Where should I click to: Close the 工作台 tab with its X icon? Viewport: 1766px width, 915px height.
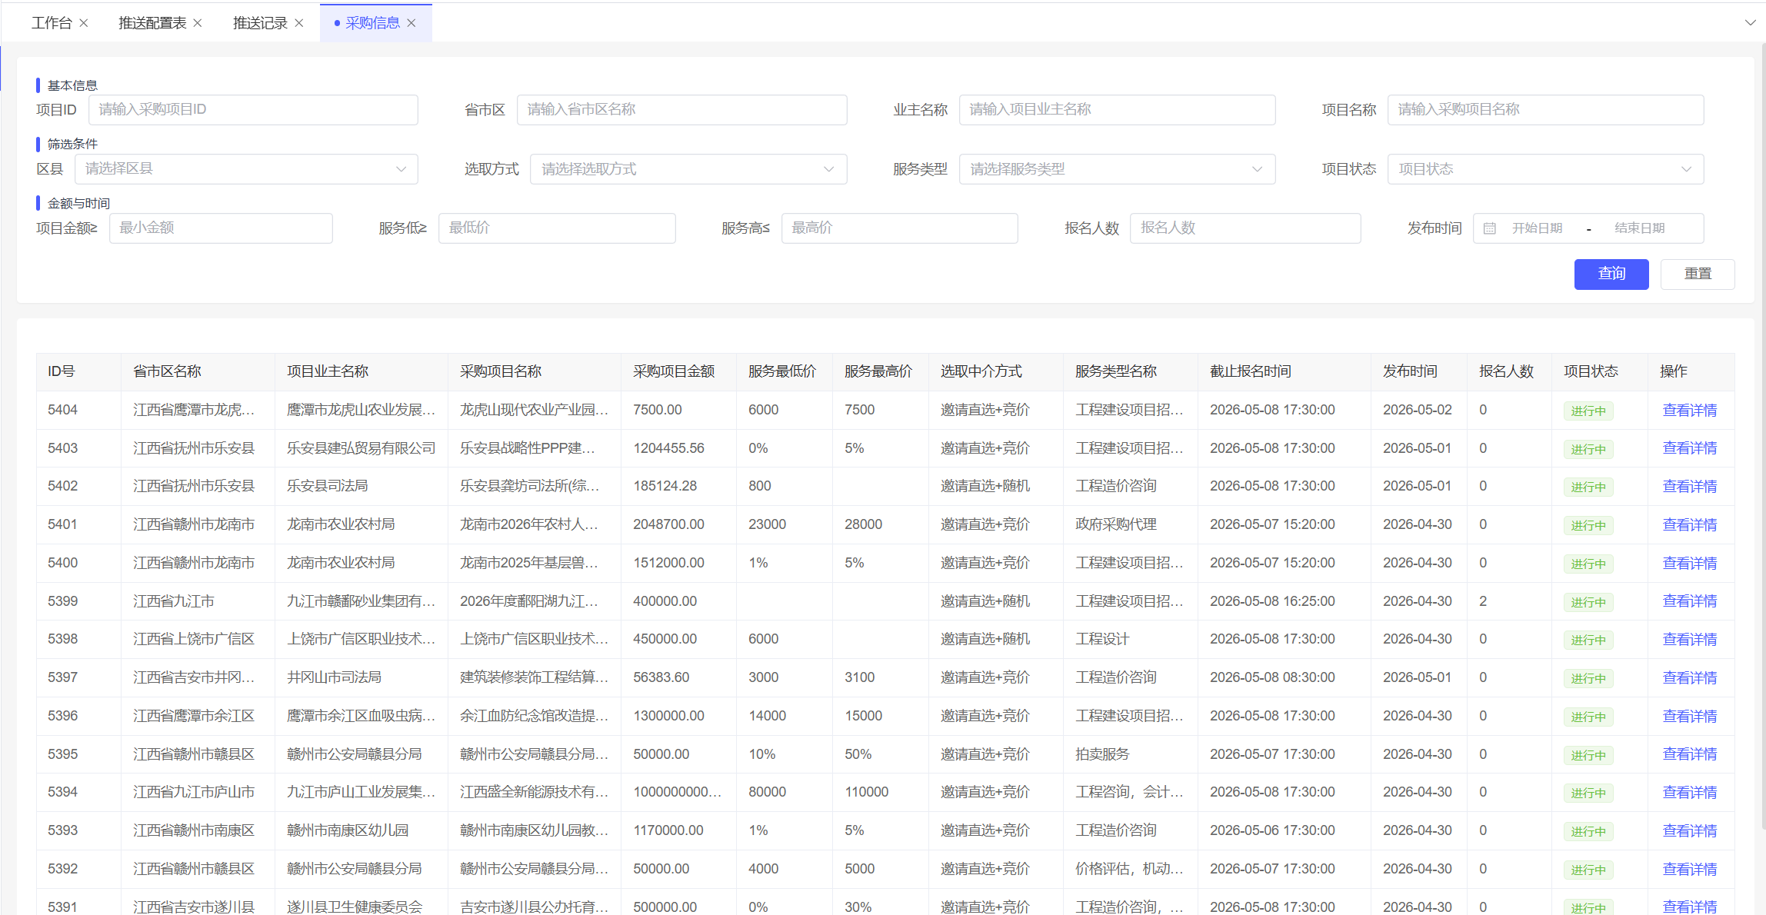[84, 23]
